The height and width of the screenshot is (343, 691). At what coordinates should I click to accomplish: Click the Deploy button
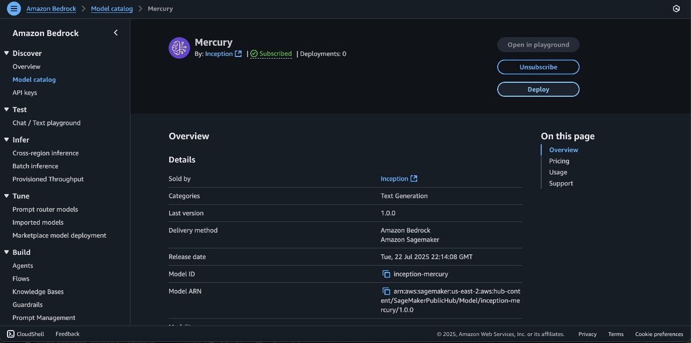point(538,89)
